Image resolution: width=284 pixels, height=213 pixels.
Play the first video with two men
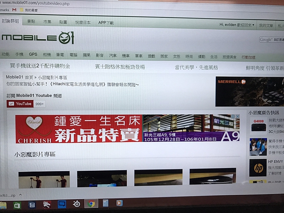click(x=44, y=179)
